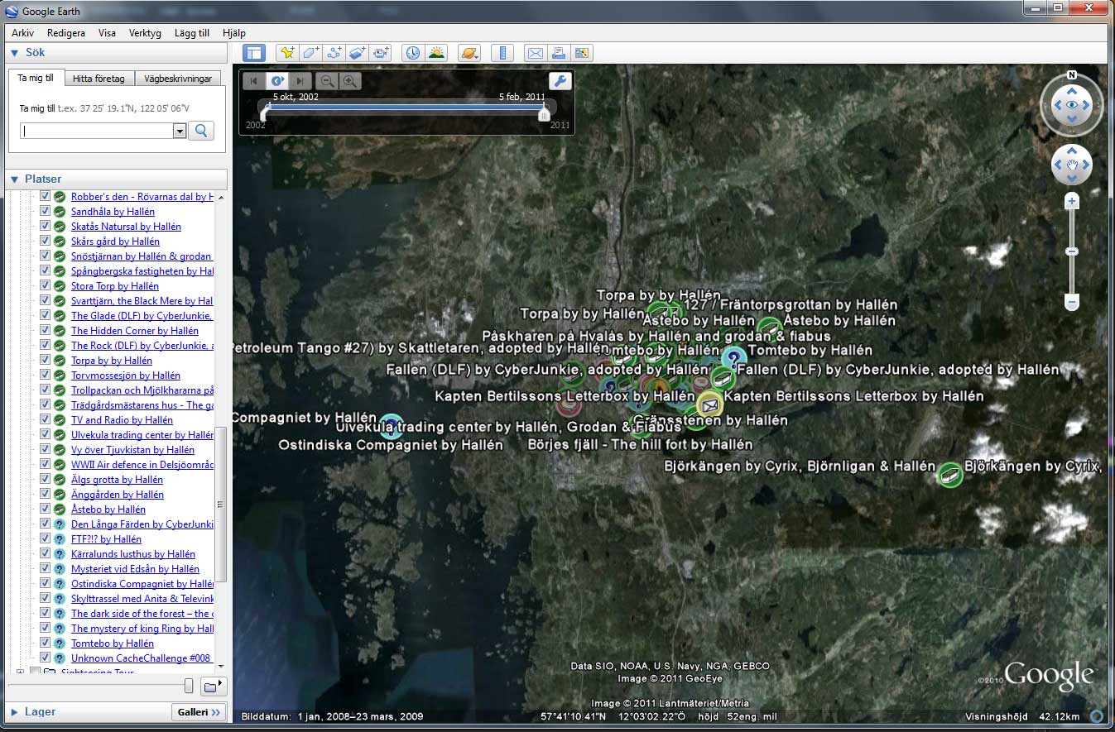Uncheck the Stora Torp by Hallén checkbox
Screen dimensions: 1115x732
pos(46,286)
